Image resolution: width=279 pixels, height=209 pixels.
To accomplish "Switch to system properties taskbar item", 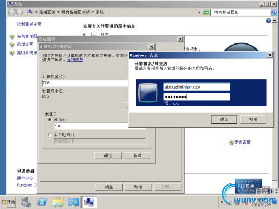I will (x=89, y=202).
